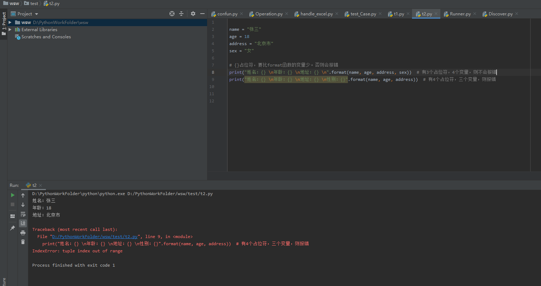
Task: Click line number 8 in gutter
Action: (x=213, y=72)
